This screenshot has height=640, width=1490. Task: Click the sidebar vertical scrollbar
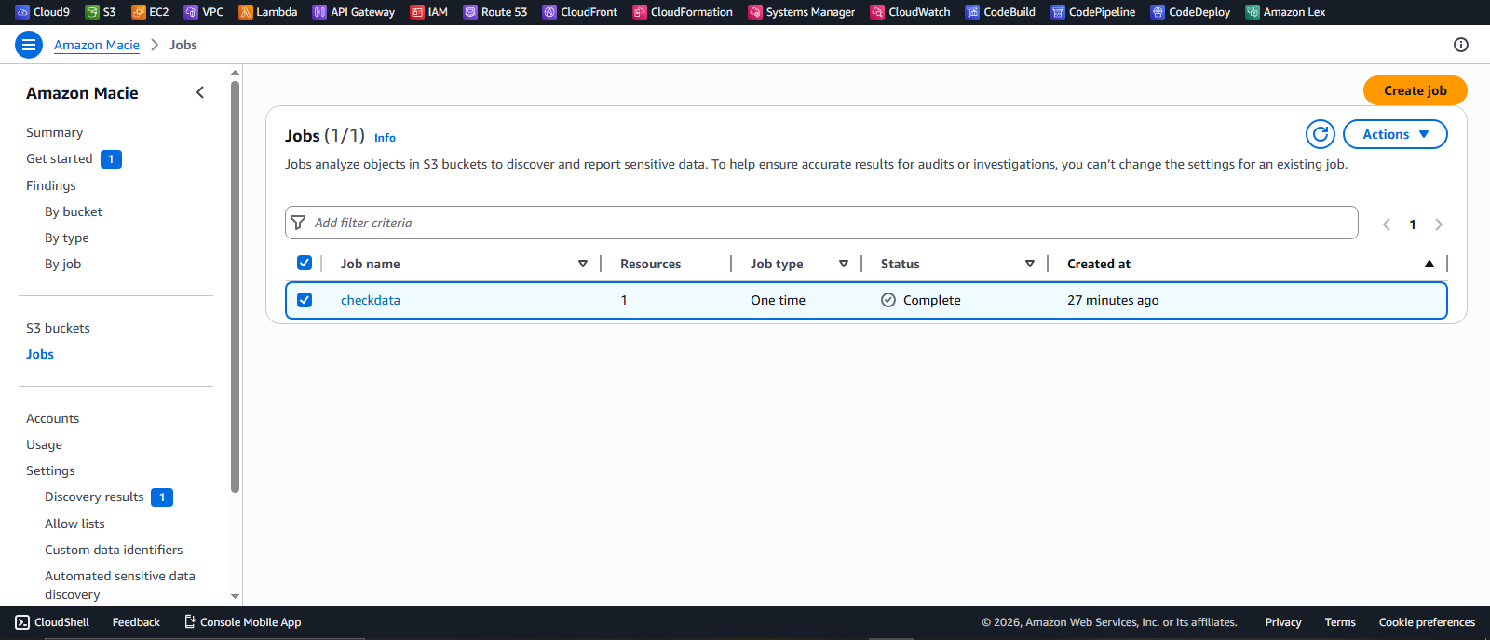(236, 287)
